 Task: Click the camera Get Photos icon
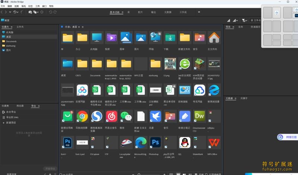click(30, 12)
